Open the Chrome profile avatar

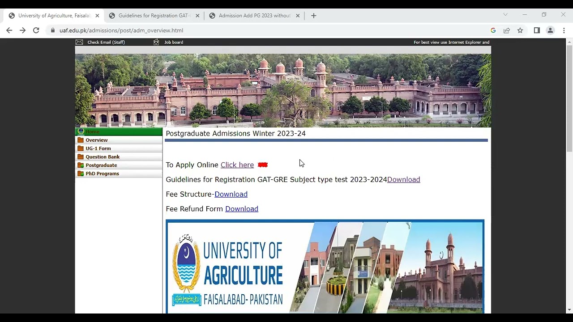[x=551, y=30]
